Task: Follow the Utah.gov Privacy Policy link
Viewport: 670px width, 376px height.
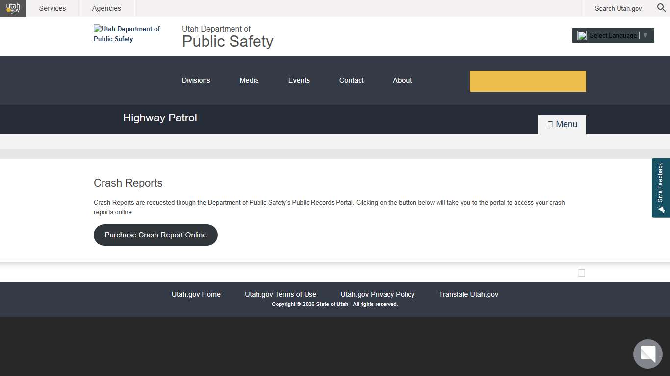Action: point(377,294)
